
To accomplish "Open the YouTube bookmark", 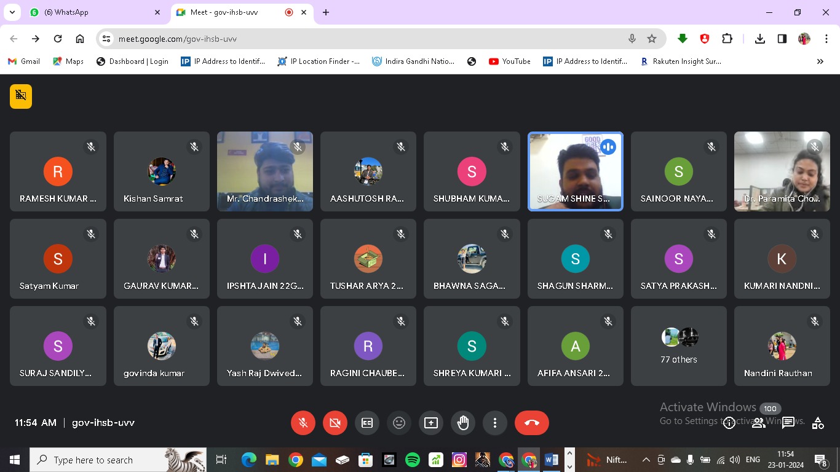I will point(509,61).
